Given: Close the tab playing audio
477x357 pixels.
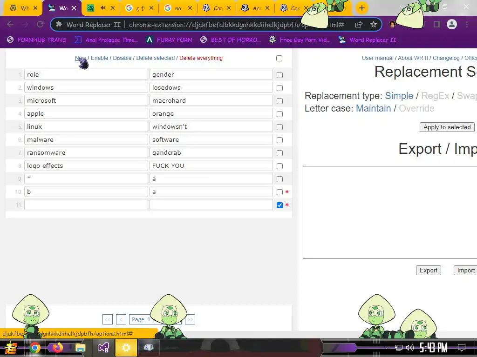Looking at the screenshot, I should click(113, 8).
